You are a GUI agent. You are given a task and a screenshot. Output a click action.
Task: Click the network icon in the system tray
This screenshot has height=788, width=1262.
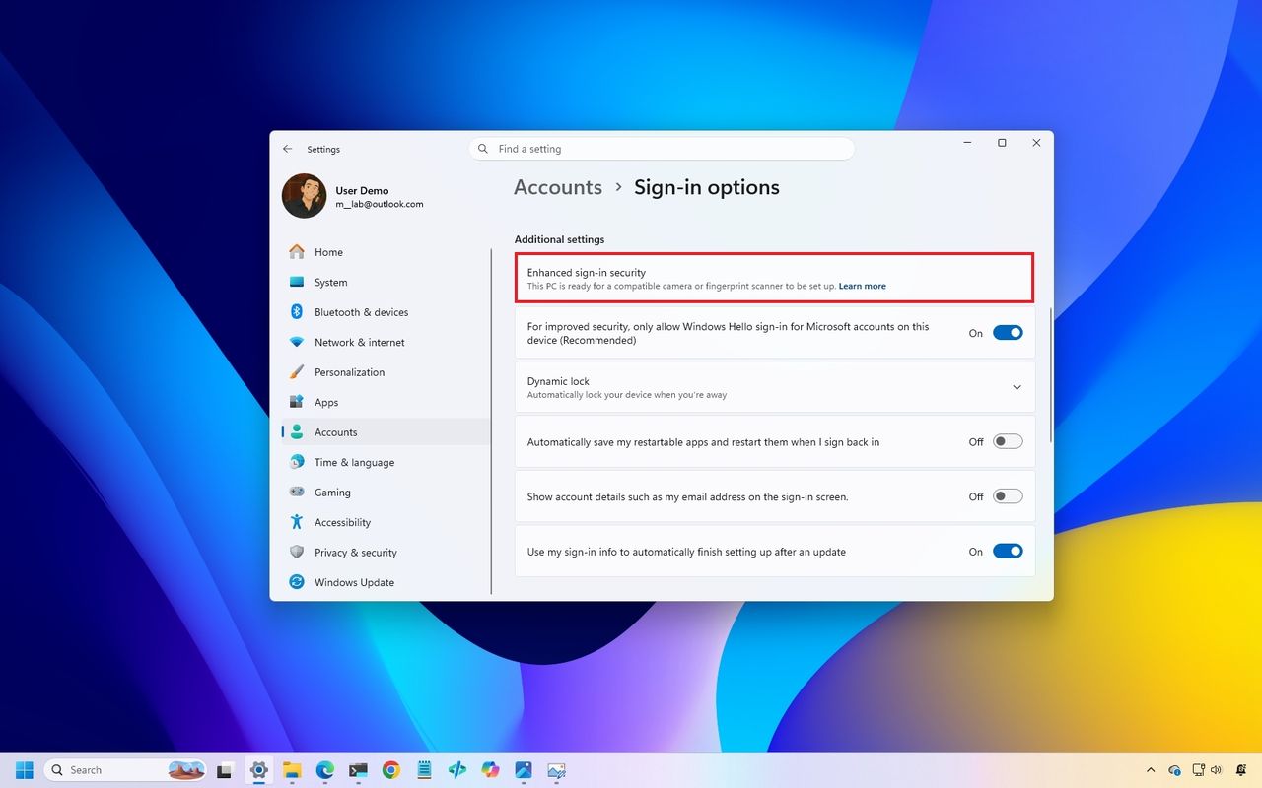pos(1199,770)
